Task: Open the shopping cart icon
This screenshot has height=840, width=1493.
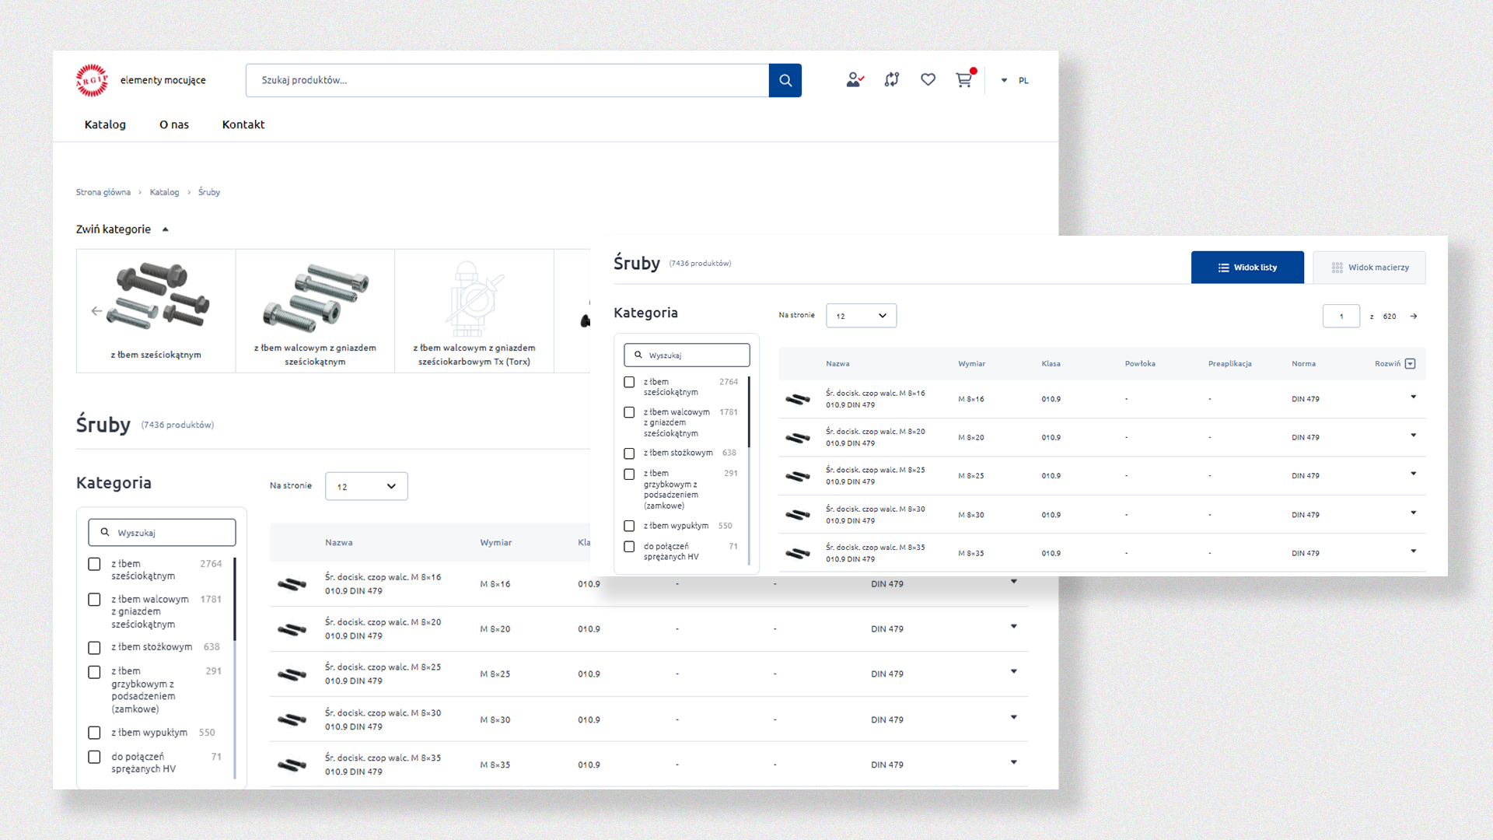Action: pos(963,80)
